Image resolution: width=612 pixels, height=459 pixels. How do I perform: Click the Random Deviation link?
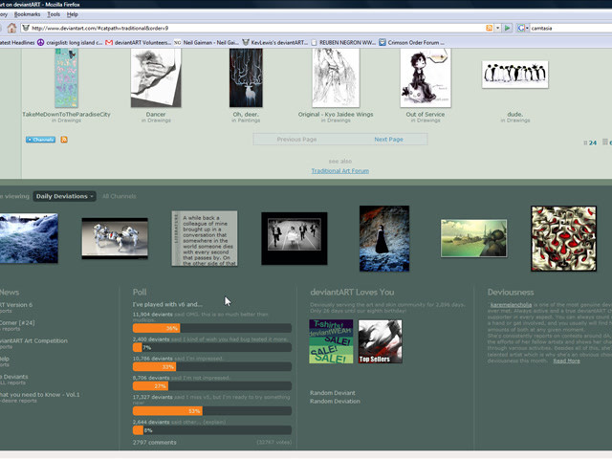tap(335, 402)
